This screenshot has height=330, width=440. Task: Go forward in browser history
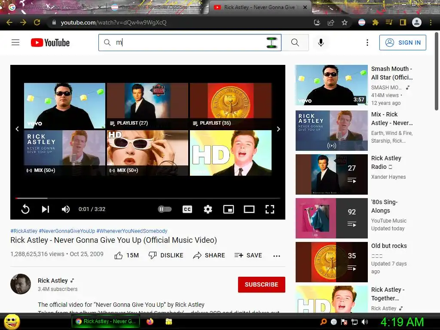pyautogui.click(x=23, y=22)
